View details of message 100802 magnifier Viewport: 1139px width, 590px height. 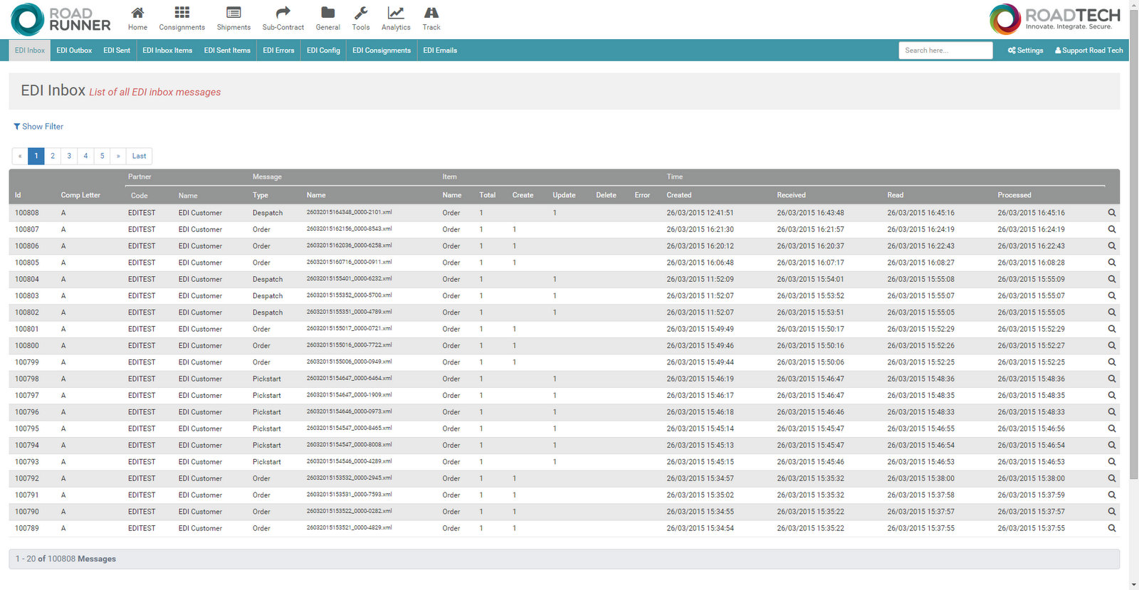coord(1111,312)
